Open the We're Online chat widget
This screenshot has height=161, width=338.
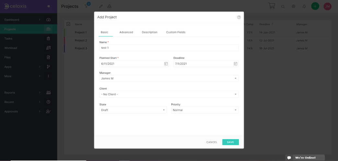(x=305, y=158)
